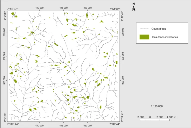This screenshot has height=128, width=191.
Task: Click the "N" letter above the north arrow
Action: (134, 4)
